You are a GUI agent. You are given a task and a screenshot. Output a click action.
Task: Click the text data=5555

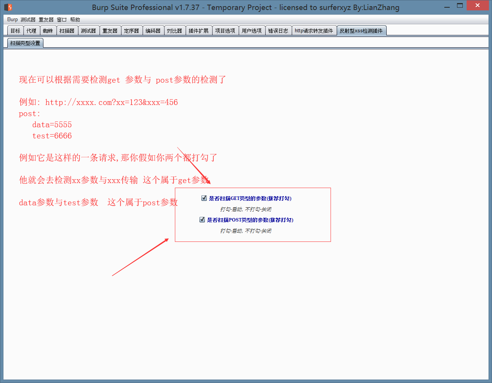click(52, 125)
